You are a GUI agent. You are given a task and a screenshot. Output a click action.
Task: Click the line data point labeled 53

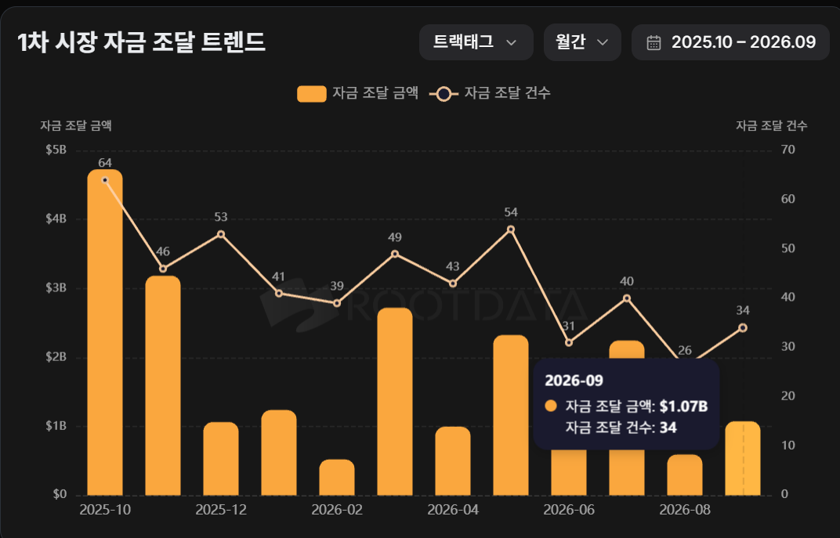coord(221,234)
